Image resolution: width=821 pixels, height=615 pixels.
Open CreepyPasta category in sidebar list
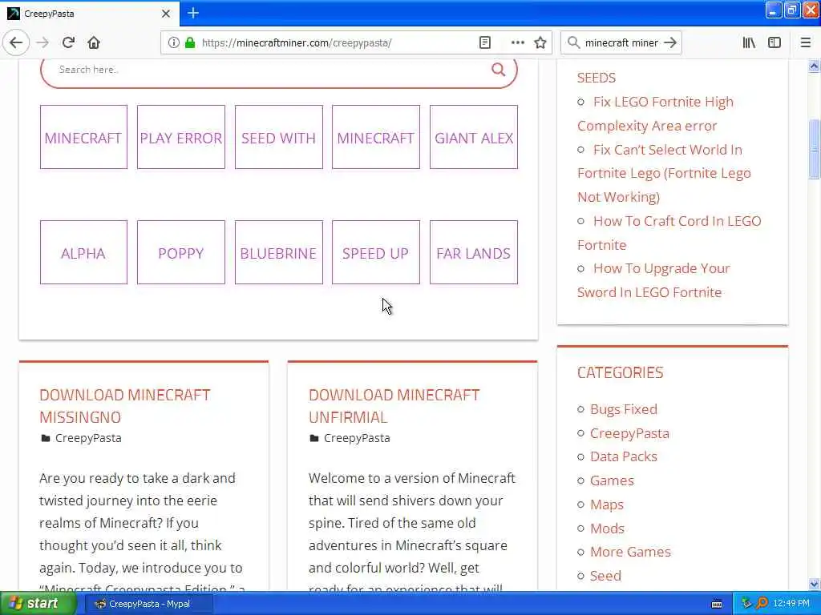pos(629,433)
